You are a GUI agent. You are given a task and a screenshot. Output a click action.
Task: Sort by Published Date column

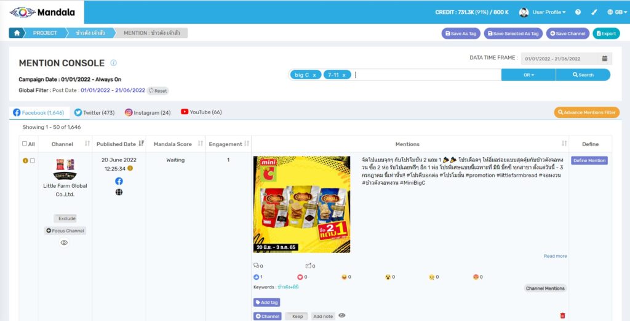click(x=141, y=144)
